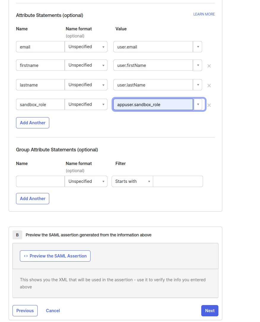Remove the firstname attribute row
Image resolution: width=260 pixels, height=322 pixels.
209,66
